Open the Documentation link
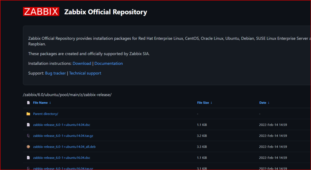 108,63
